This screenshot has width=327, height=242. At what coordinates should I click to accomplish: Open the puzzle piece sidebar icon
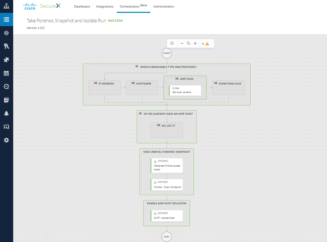(x=7, y=60)
